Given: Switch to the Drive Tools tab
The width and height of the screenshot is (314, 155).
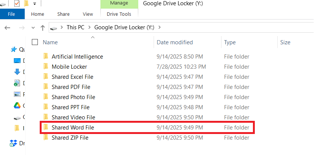Looking at the screenshot, I should coord(119,14).
